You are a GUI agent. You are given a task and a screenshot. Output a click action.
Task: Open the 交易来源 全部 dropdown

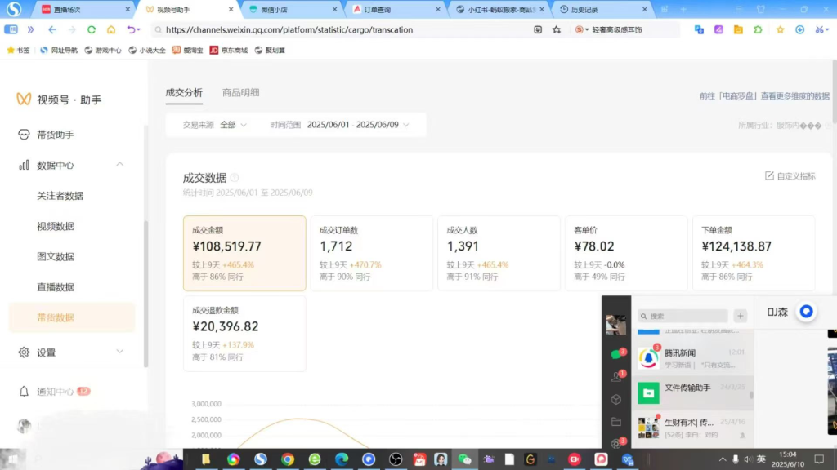[x=233, y=125]
